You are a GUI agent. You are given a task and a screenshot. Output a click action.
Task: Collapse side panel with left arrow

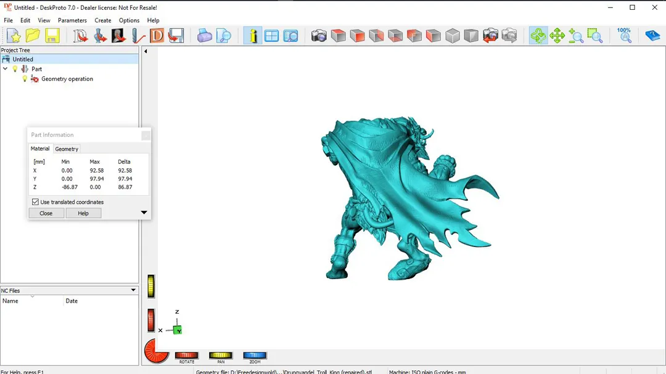coord(146,51)
